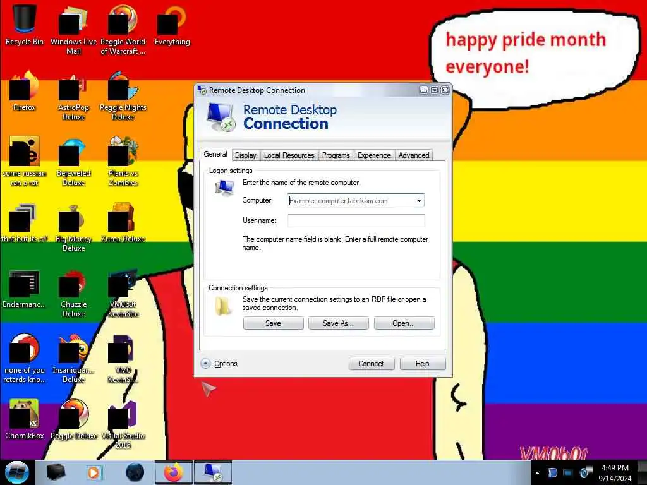The width and height of the screenshot is (647, 485).
Task: Click Save connection settings button
Action: click(273, 323)
